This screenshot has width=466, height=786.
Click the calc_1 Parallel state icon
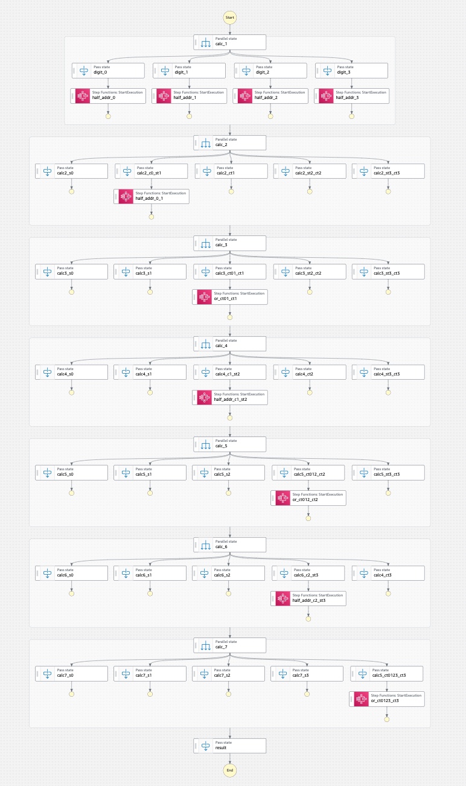click(206, 42)
